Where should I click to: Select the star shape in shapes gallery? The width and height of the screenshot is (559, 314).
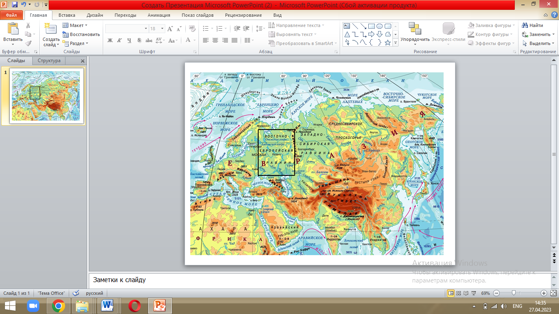pyautogui.click(x=388, y=43)
